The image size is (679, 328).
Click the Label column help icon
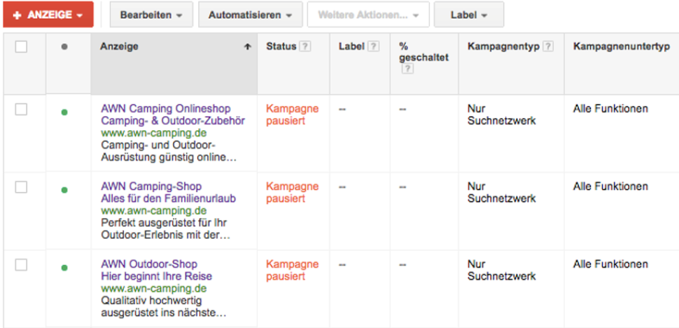[374, 47]
